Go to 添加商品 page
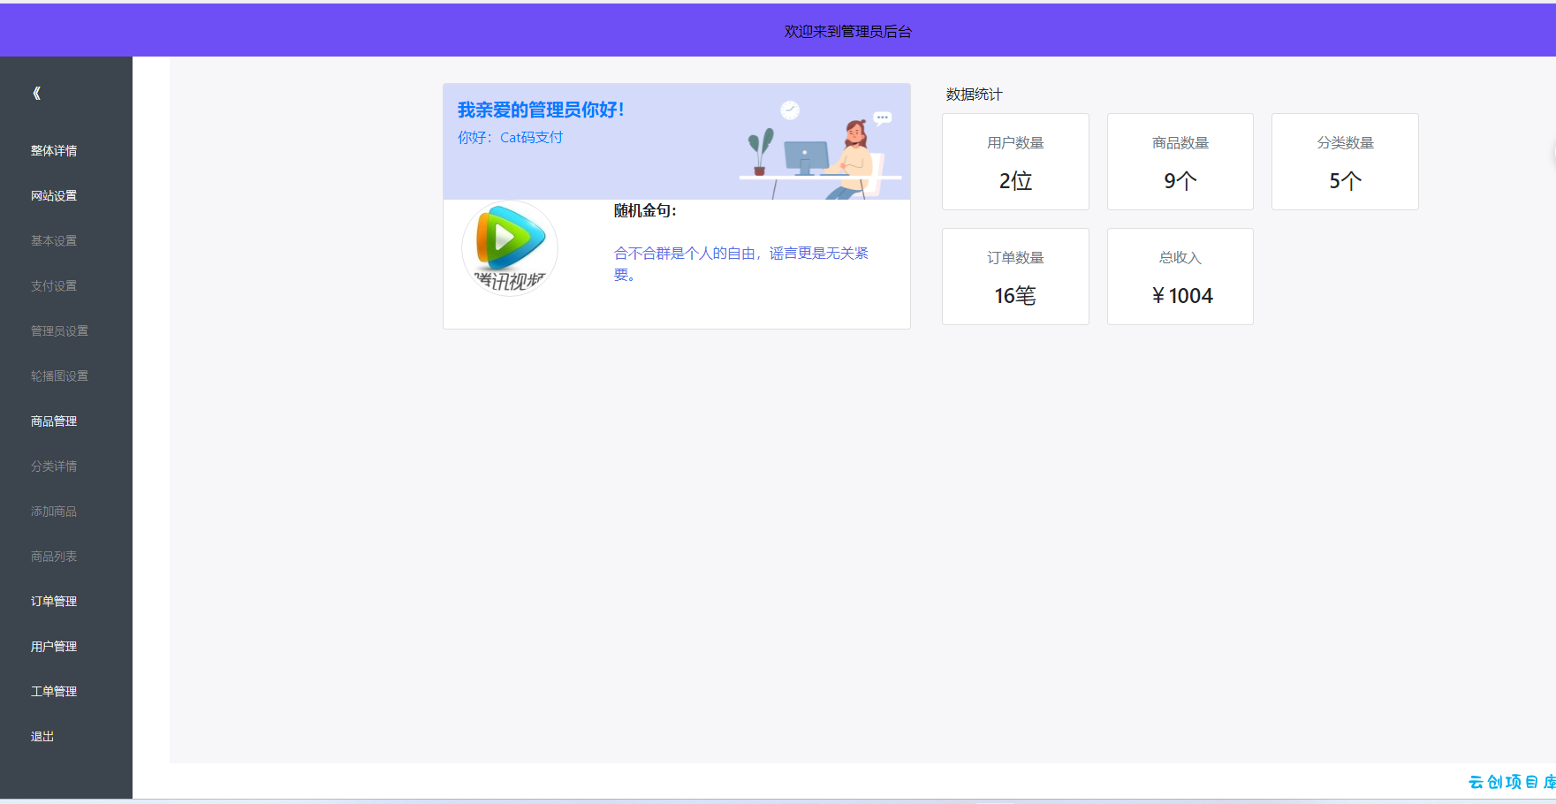Viewport: 1556px width, 804px height. (54, 512)
